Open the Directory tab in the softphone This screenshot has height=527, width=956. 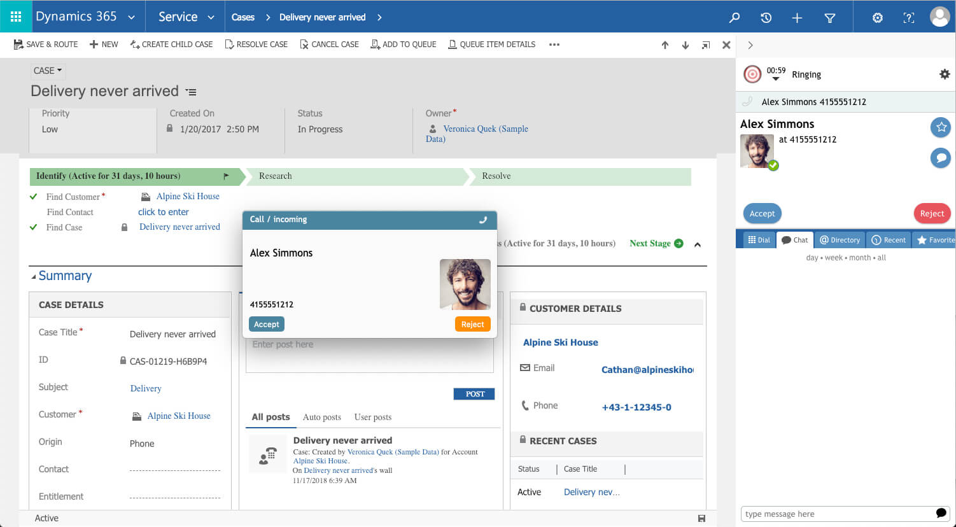pos(840,239)
